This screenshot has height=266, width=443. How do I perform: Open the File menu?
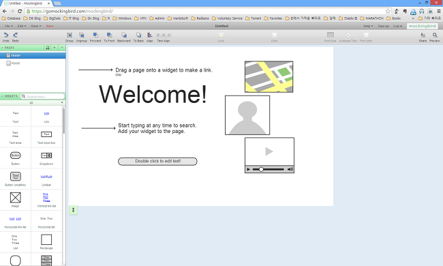coord(8,26)
